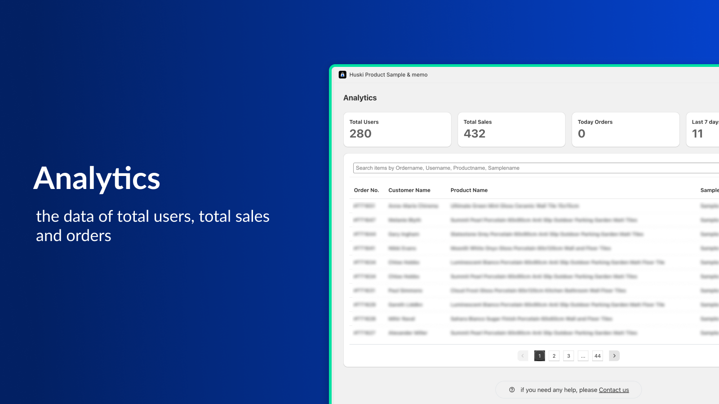Open the Contact us link
This screenshot has width=719, height=404.
pos(614,390)
